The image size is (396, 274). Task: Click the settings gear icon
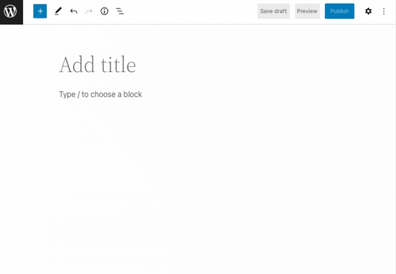(x=368, y=12)
